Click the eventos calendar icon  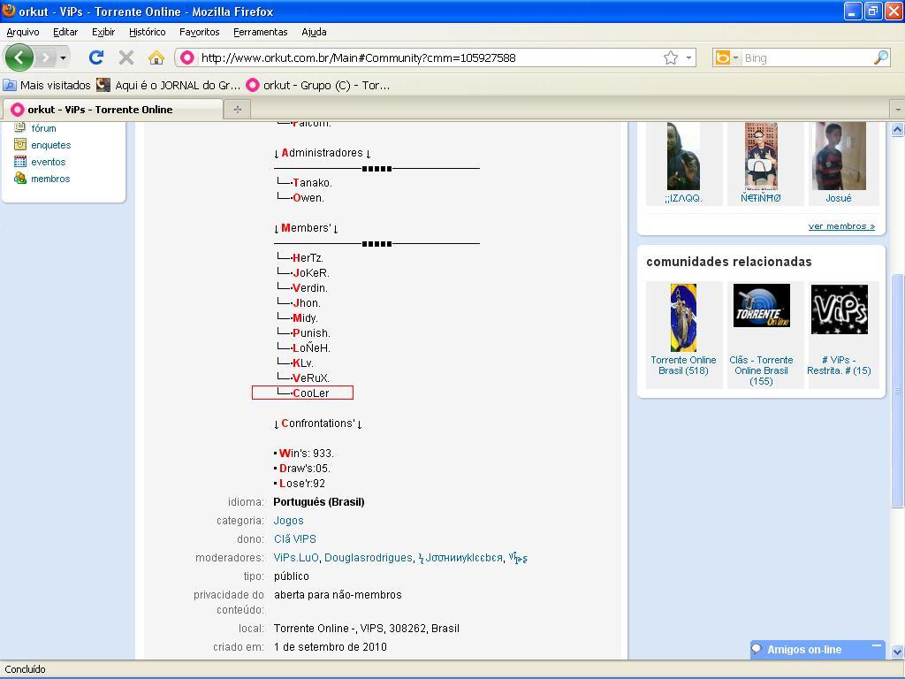coord(20,161)
